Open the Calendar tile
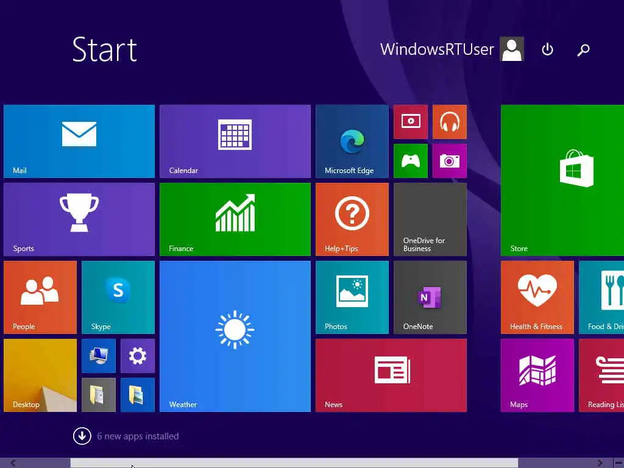This screenshot has width=624, height=468. [235, 141]
